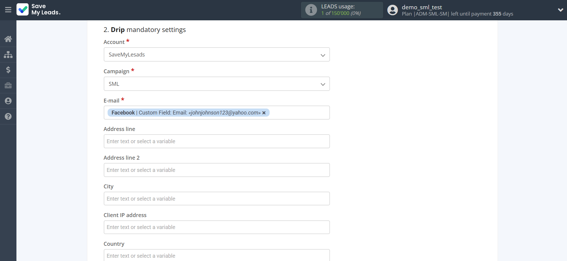Open the profile sidebar icon

pyautogui.click(x=8, y=101)
